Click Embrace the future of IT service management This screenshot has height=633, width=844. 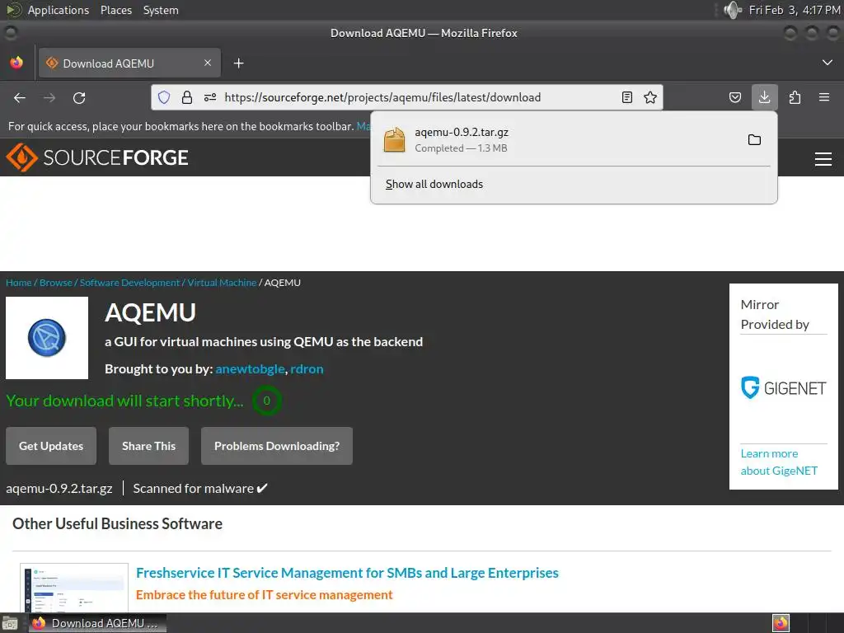coord(265,595)
